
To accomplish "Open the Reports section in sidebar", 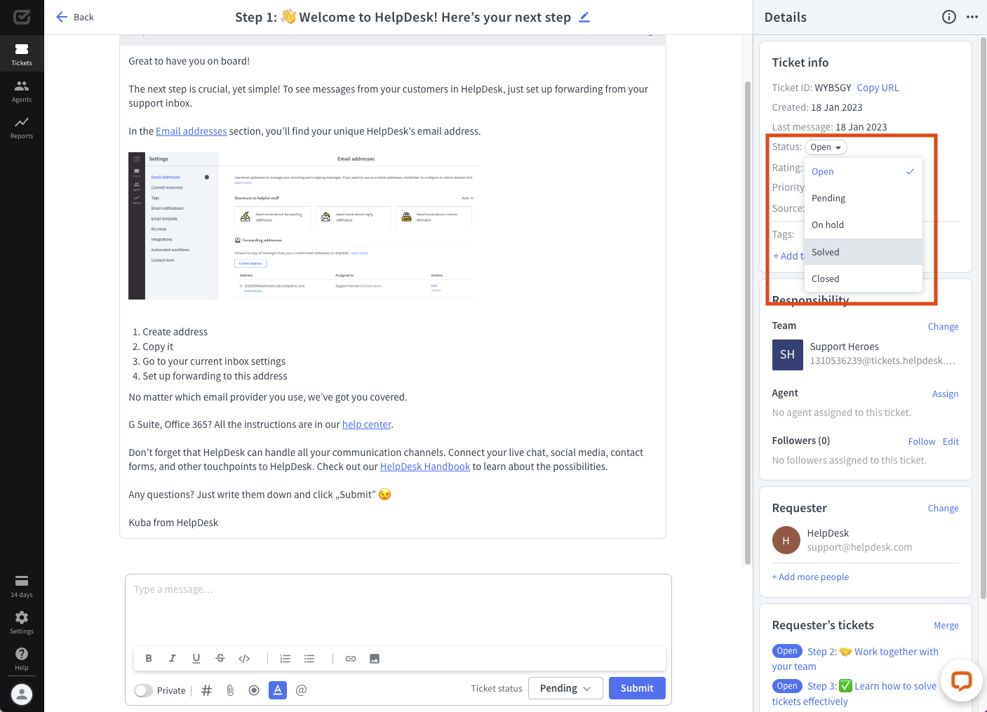I will coord(22,128).
